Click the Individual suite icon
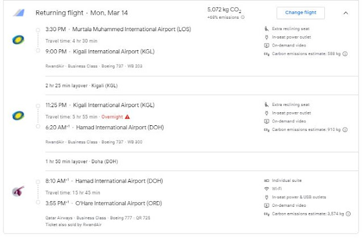 click(266, 181)
